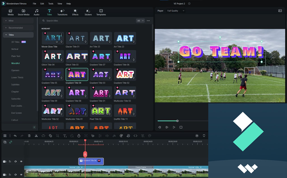Click the scissors split icon in timeline toolbar
This screenshot has width=287, height=178.
pos(36,136)
